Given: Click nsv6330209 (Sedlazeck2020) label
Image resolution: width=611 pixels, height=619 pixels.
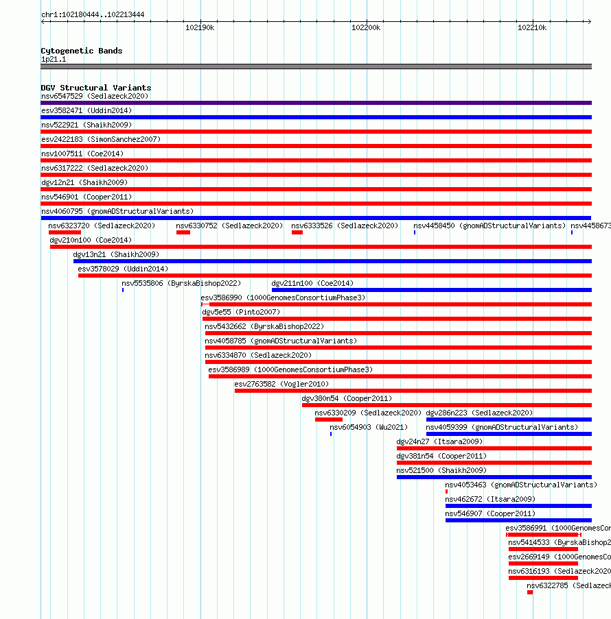Looking at the screenshot, I should tap(368, 413).
